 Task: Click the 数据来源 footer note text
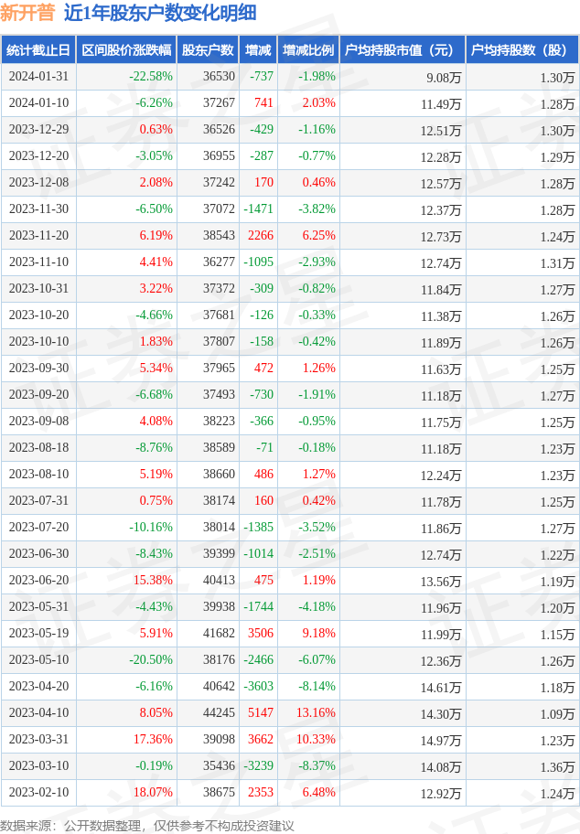click(x=147, y=826)
